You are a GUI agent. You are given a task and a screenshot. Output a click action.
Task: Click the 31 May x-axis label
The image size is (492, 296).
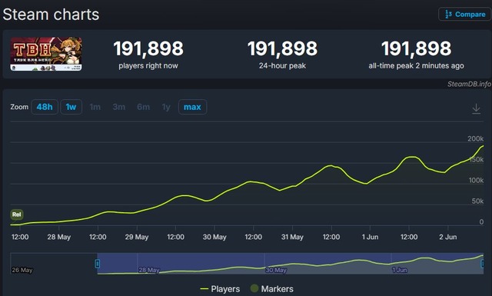(x=292, y=237)
